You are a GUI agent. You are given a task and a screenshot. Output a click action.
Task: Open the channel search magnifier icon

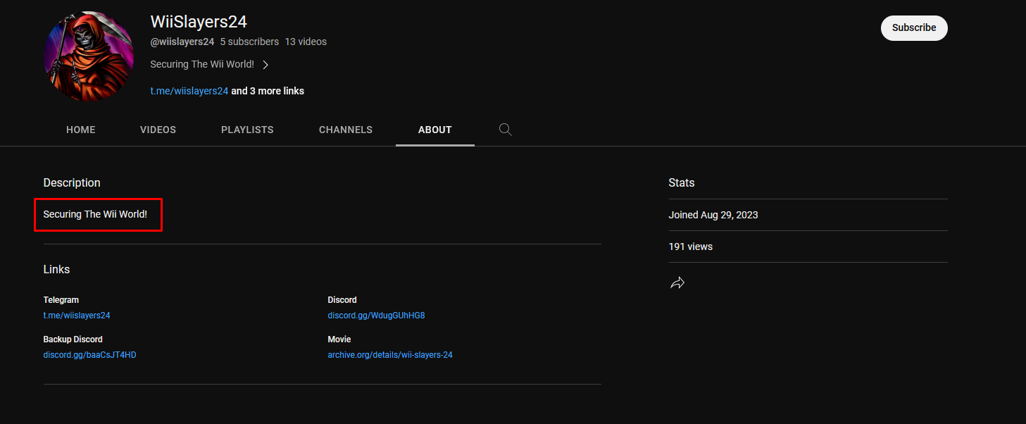tap(505, 130)
